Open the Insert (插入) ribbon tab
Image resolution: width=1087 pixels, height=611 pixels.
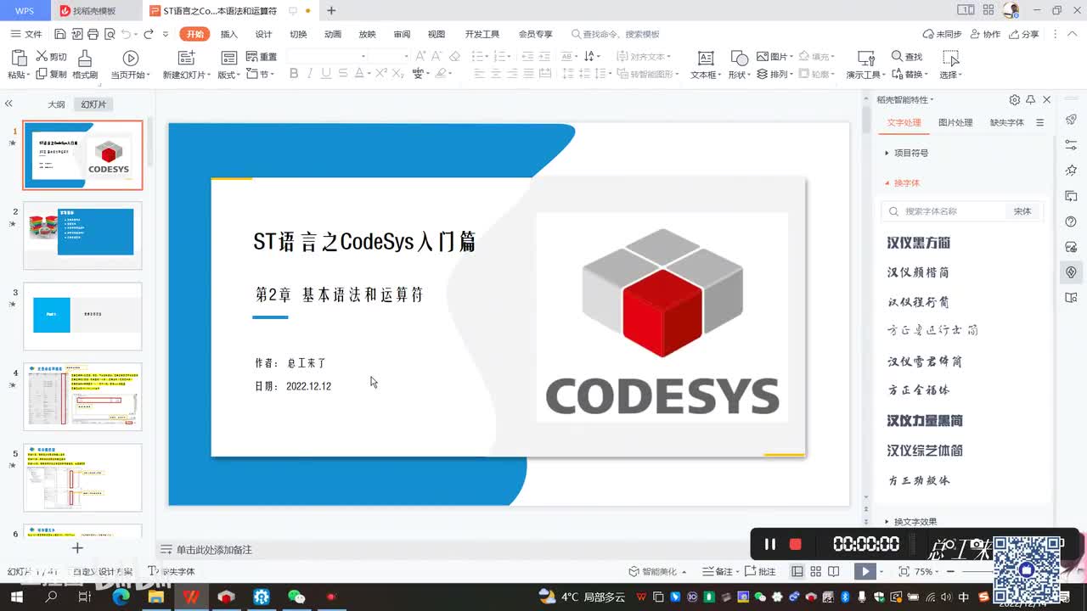pyautogui.click(x=228, y=34)
